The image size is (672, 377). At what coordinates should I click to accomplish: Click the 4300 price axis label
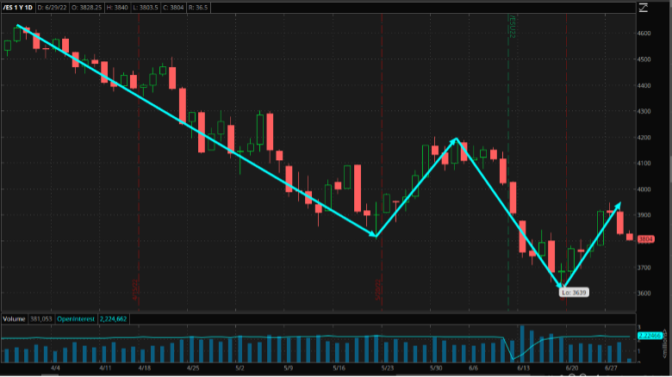pyautogui.click(x=644, y=111)
